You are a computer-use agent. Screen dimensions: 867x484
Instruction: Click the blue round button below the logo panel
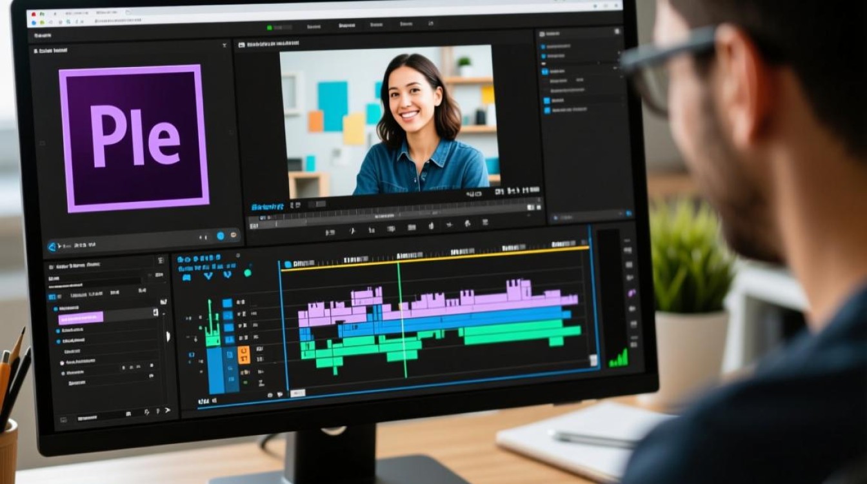tap(221, 236)
